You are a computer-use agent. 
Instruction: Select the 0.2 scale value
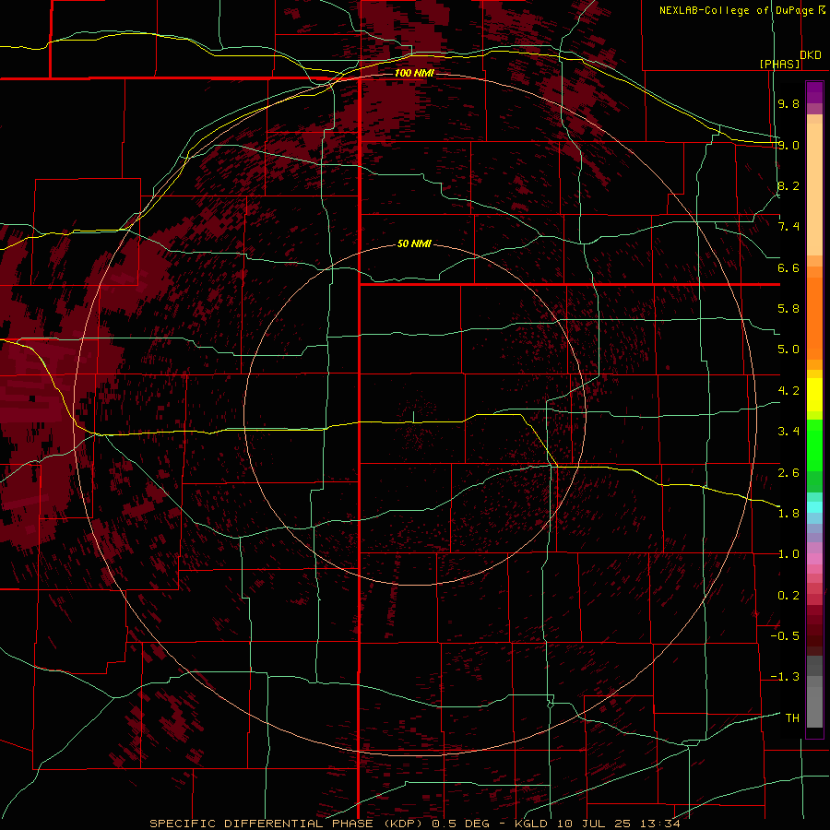[788, 596]
